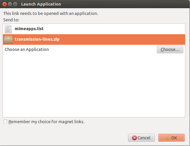Click the 'This link needs to be opened' message
Screen dimensions: 190x146
point(50,13)
